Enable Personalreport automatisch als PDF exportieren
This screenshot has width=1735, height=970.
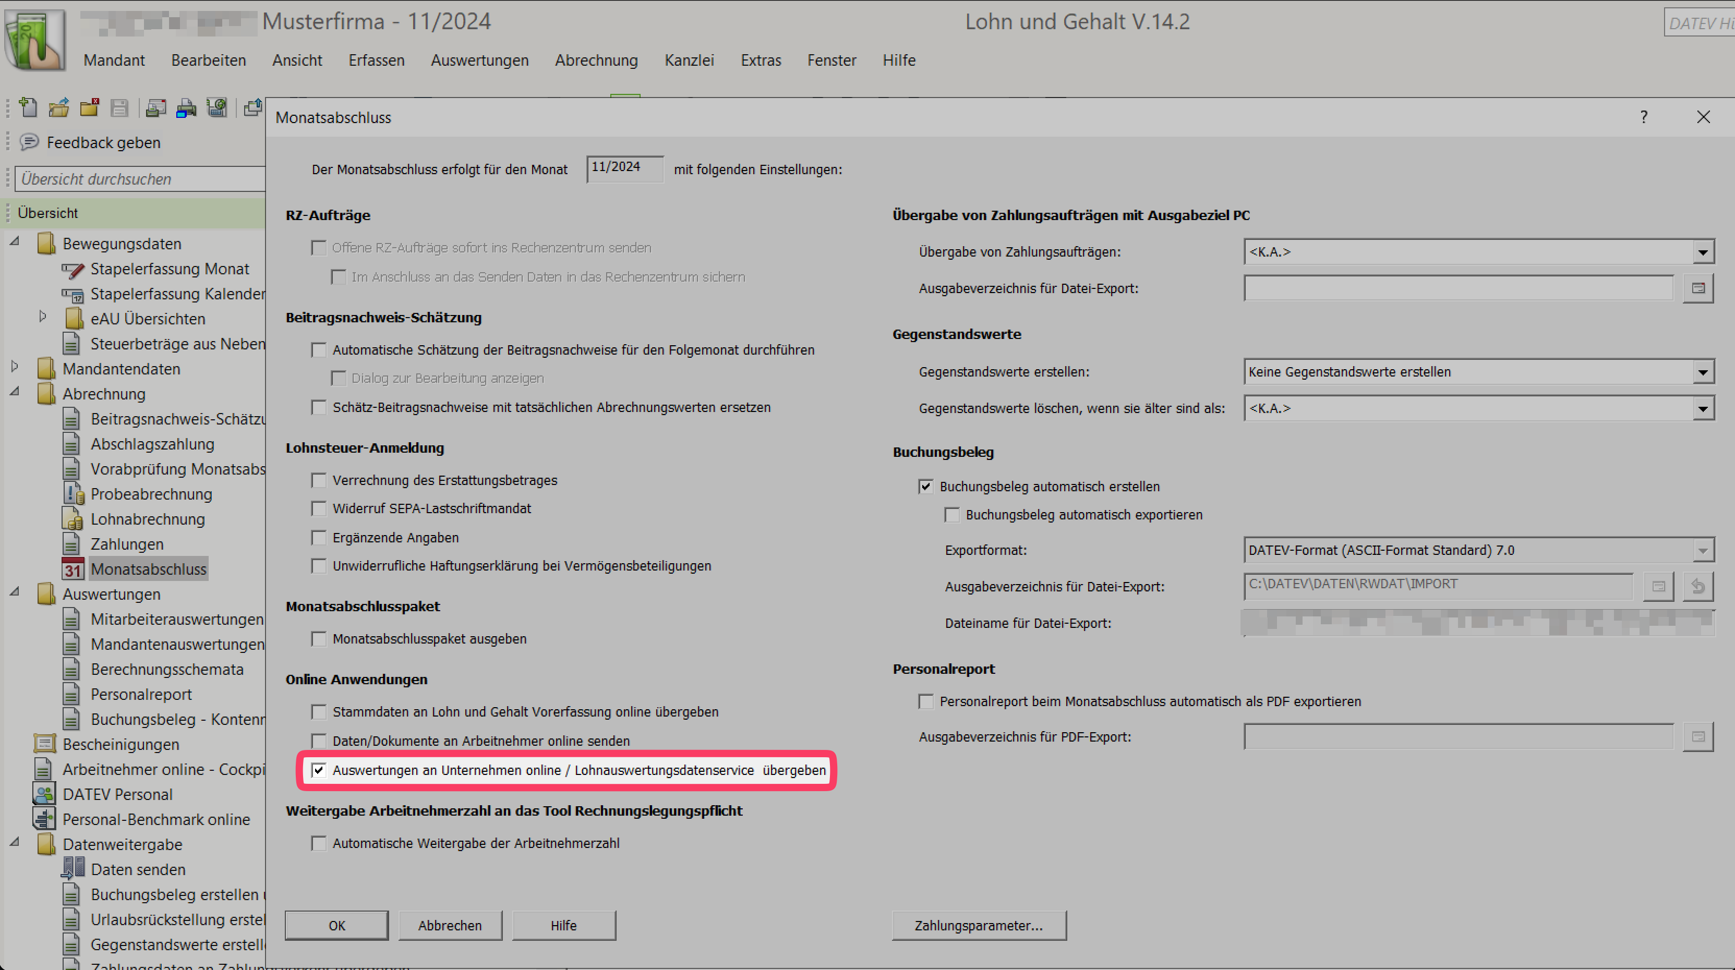pyautogui.click(x=926, y=701)
